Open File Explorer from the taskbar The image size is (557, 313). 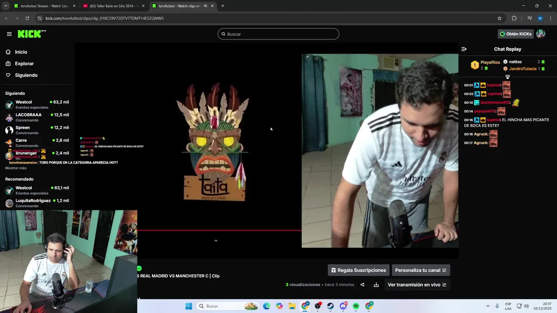[x=292, y=306]
